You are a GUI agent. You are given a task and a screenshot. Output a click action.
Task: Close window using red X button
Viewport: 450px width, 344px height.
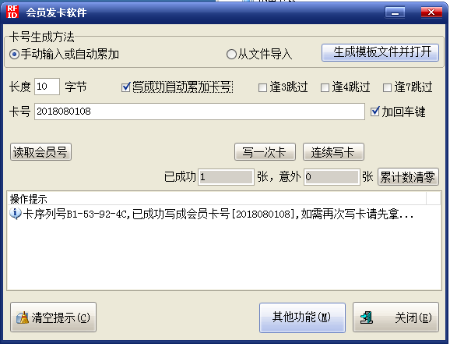(x=431, y=12)
